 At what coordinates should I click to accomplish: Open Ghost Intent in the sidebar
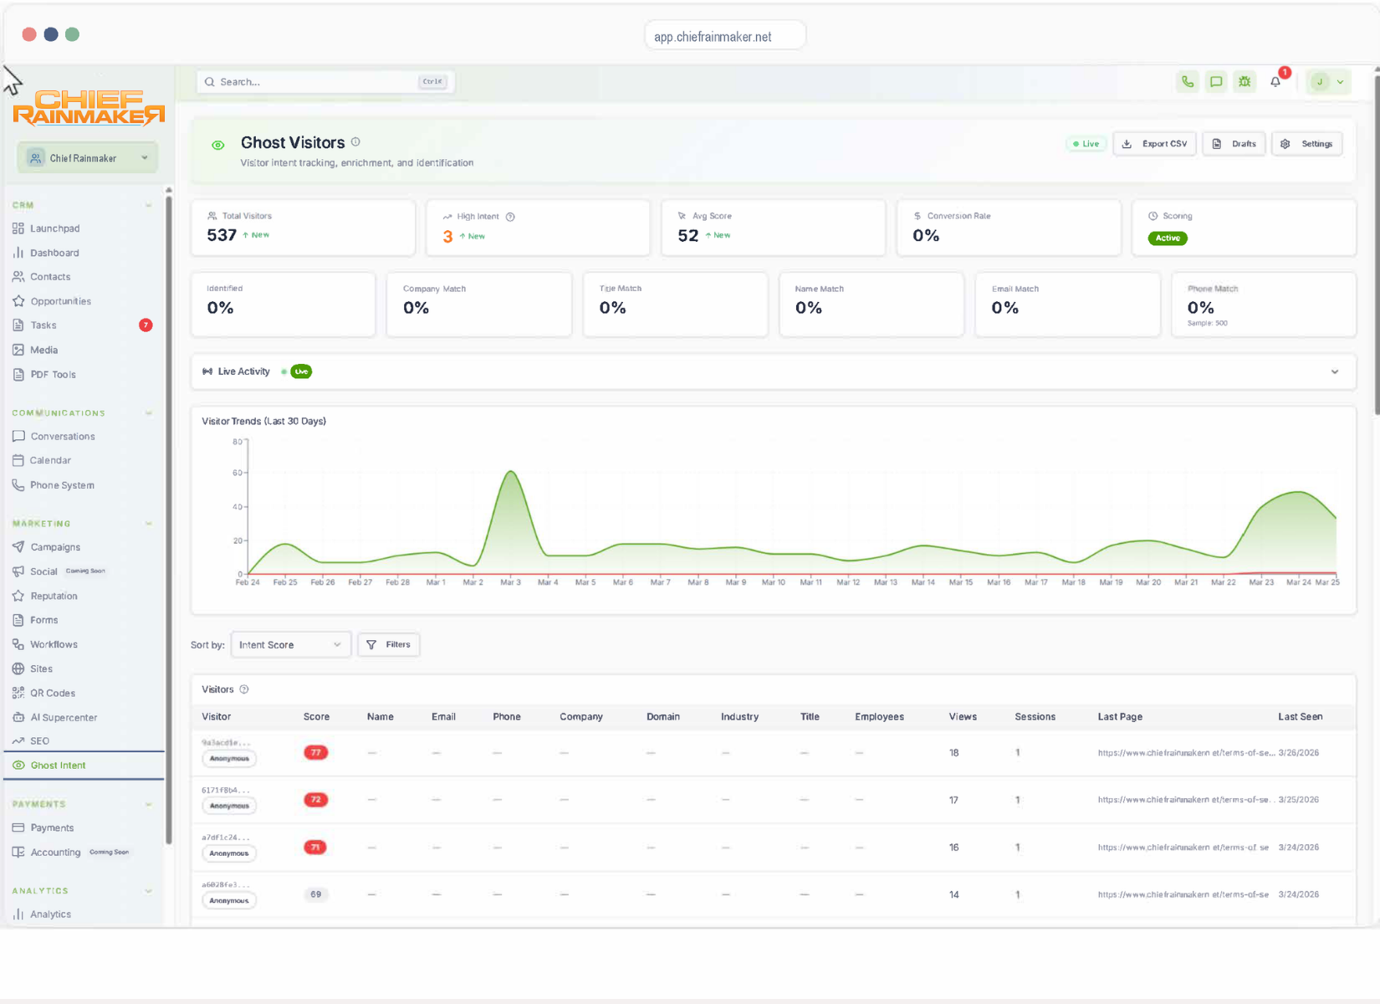(x=84, y=766)
